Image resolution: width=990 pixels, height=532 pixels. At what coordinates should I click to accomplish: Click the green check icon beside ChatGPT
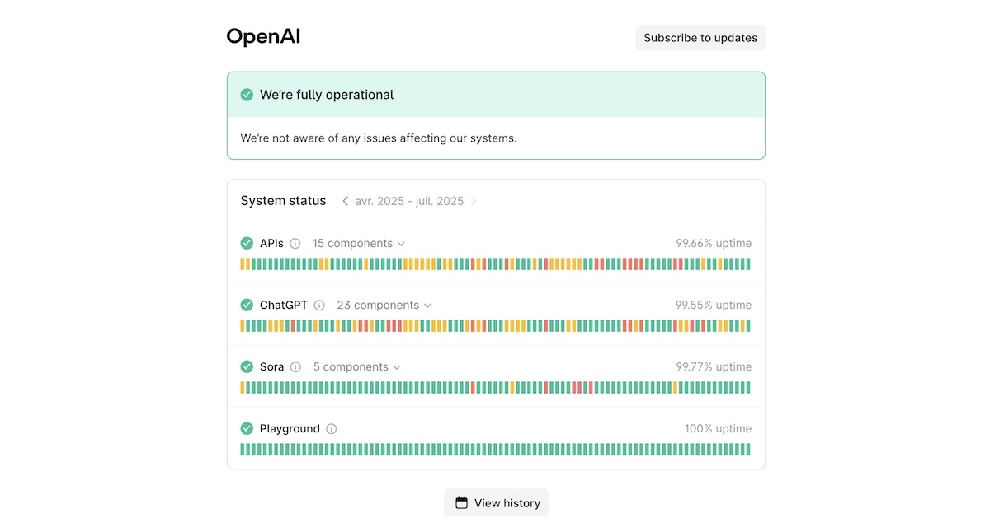tap(247, 305)
